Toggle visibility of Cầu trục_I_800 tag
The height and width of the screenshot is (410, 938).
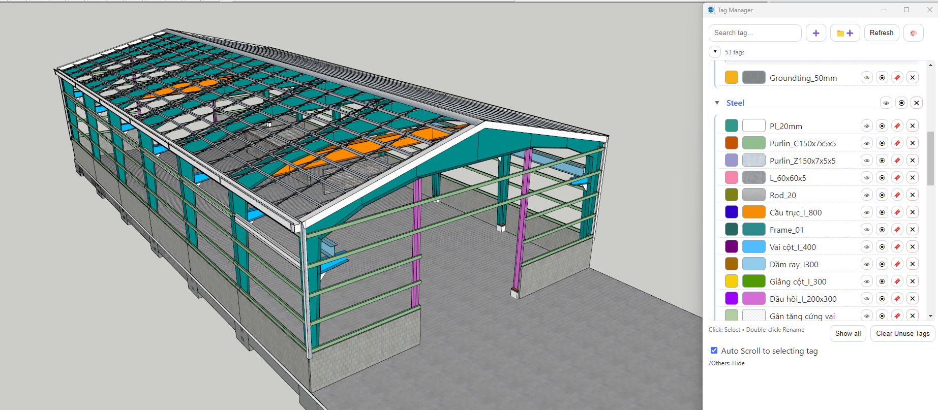(867, 212)
